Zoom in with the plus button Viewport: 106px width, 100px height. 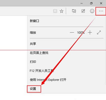point(90,33)
